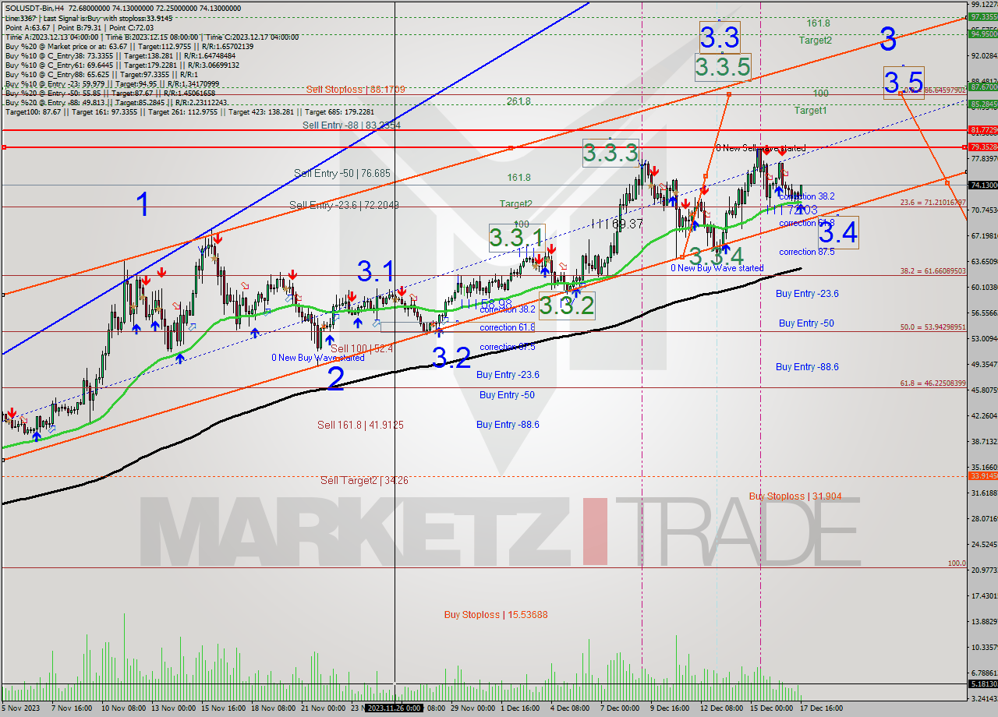Click the red 81.7729 price axis tag

point(982,129)
